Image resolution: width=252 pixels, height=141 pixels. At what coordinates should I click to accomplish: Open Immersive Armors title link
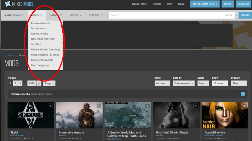pos(72,133)
